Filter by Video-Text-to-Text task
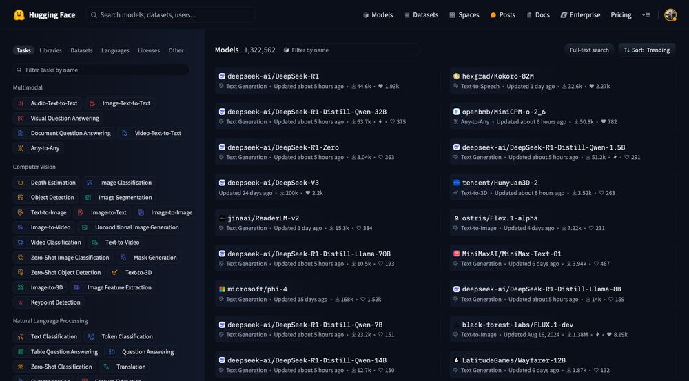 click(152, 133)
